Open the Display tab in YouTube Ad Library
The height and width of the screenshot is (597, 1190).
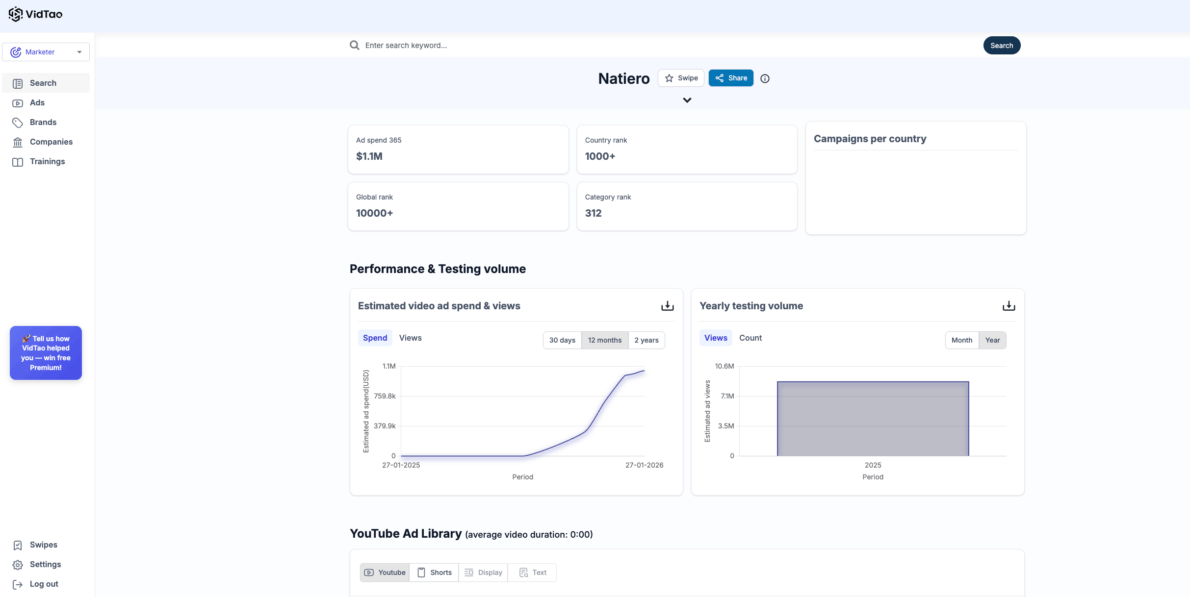point(483,572)
